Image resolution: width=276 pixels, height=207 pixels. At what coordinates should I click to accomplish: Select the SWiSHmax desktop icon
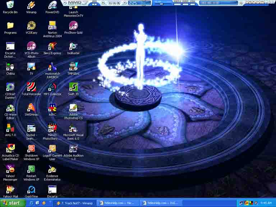(x=31, y=110)
